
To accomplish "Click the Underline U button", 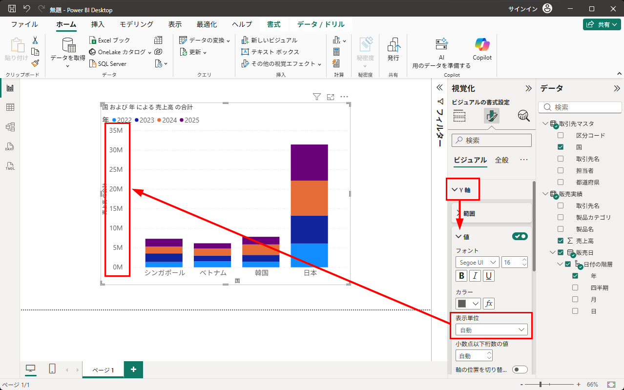I will click(489, 276).
